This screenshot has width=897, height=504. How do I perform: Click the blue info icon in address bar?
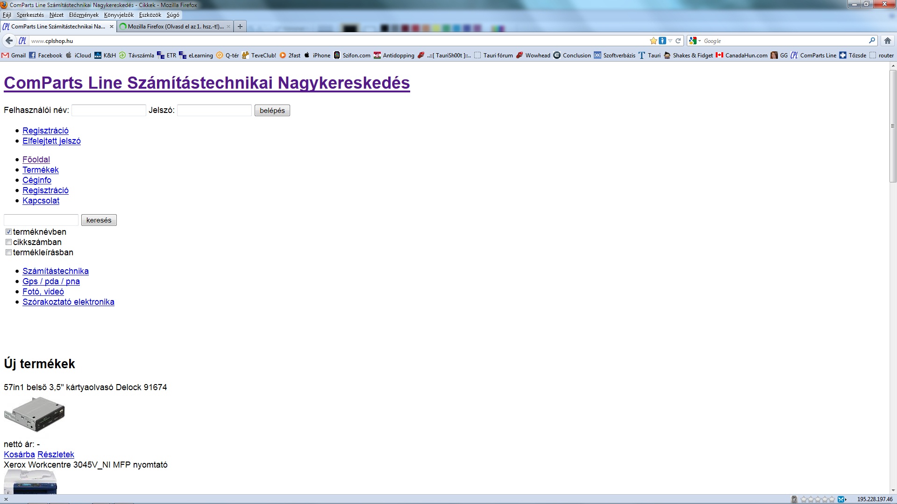pos(662,41)
